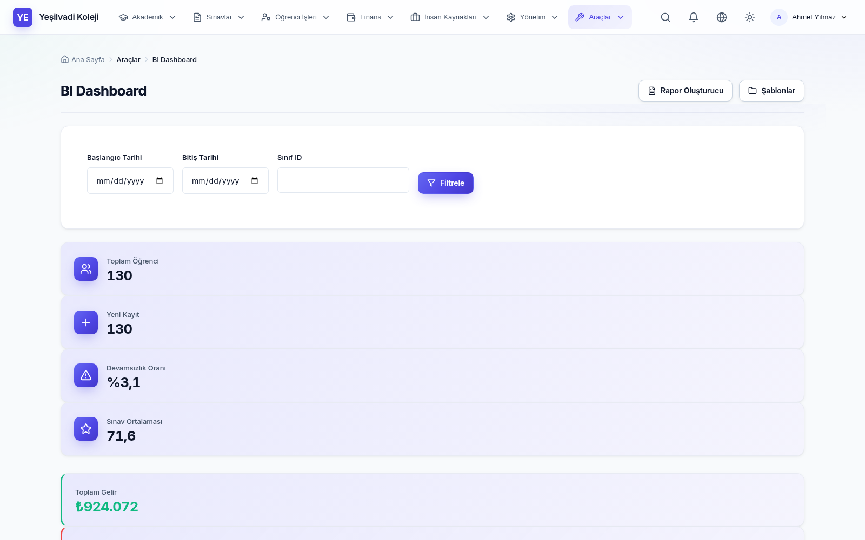
Task: Click the Sınav Ortalaması value 71,6
Action: coord(121,436)
